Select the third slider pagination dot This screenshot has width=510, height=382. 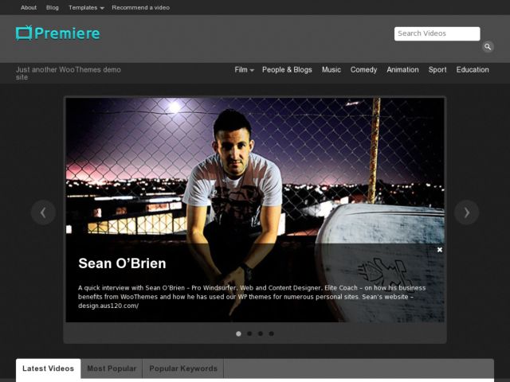[x=261, y=333]
